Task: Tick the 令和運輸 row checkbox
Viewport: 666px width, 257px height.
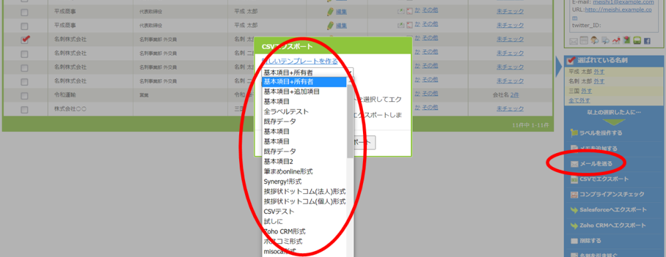Action: coord(25,96)
